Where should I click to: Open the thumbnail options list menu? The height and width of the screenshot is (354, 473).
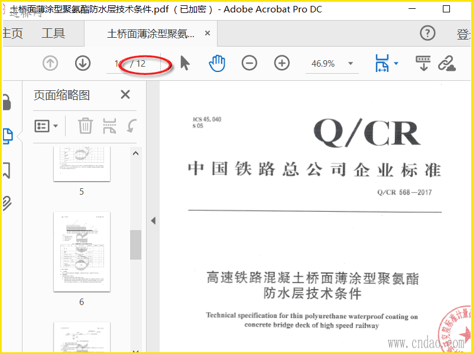(x=46, y=126)
